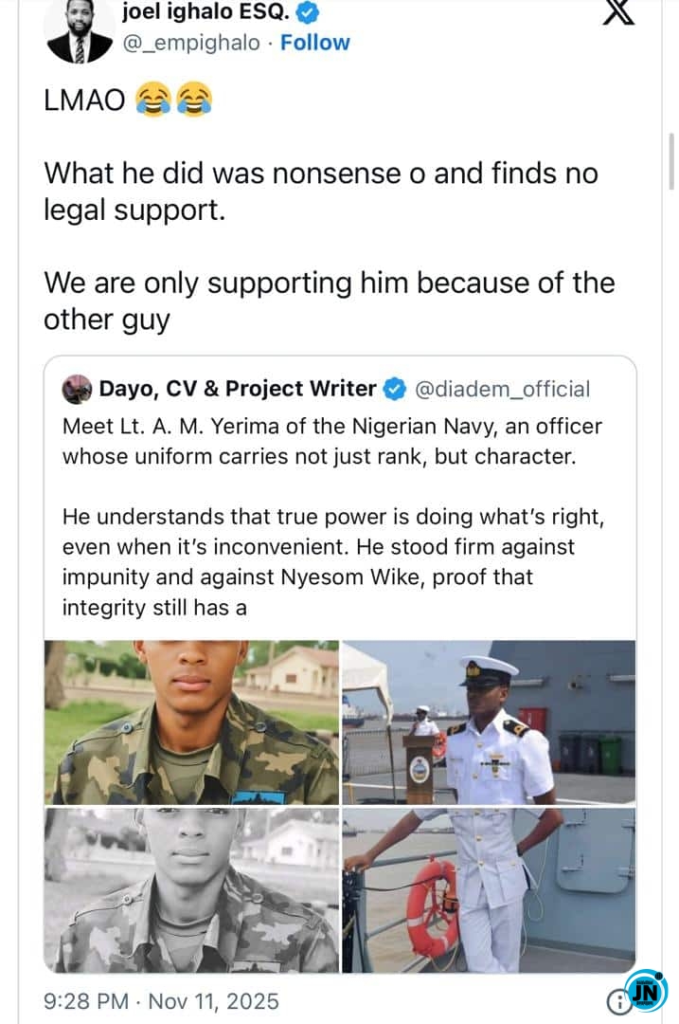The image size is (679, 1024).
Task: Click verified badge next to Dayo's name
Action: 395,389
